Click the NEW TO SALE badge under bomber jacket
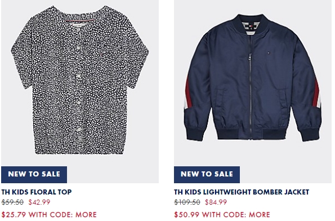 pos(207,175)
